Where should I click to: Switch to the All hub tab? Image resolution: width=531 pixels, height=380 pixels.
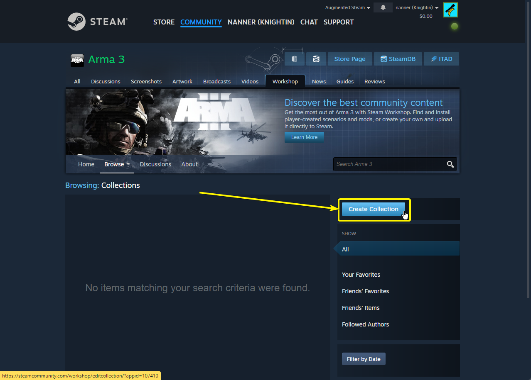tap(77, 81)
